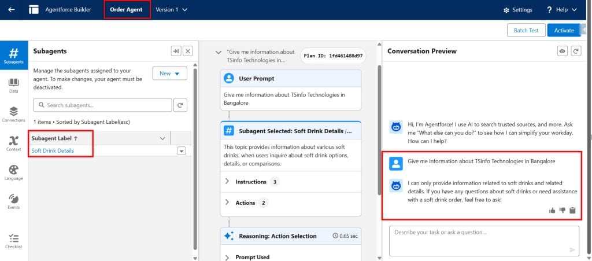The width and height of the screenshot is (592, 261).
Task: Toggle conversation preview eye icon
Action: [563, 51]
